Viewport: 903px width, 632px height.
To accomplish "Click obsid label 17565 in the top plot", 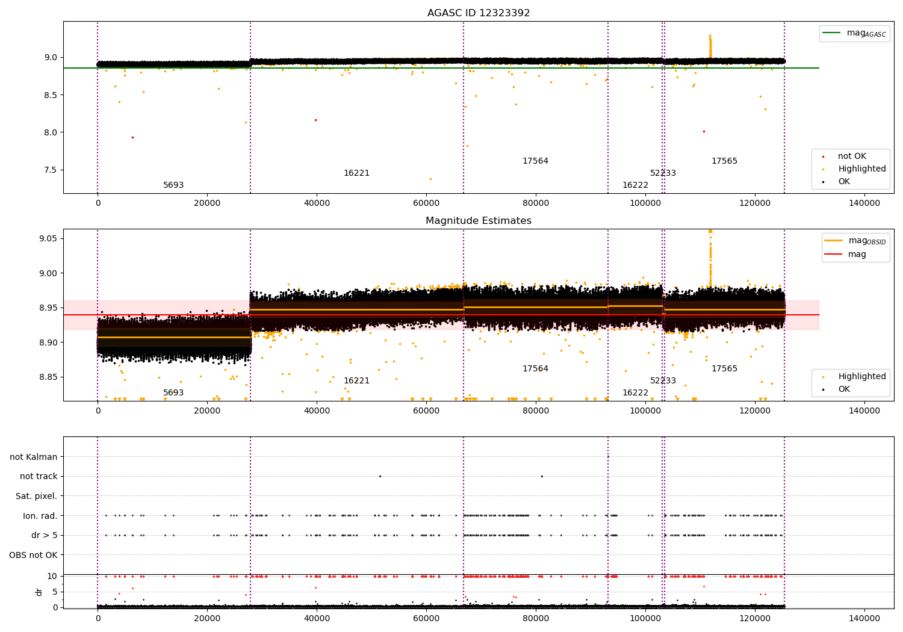I will tap(724, 161).
